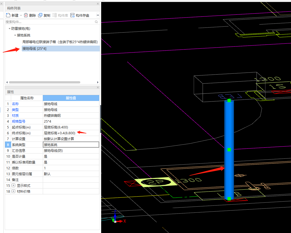Image resolution: width=291 pixels, height=233 pixels.
Task: Click the empty 备注 value cell
Action: (x=71, y=180)
